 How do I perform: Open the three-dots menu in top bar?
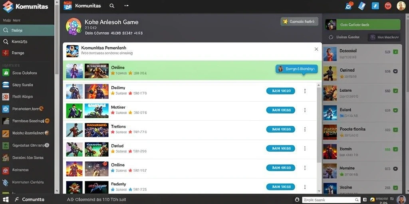pyautogui.click(x=127, y=6)
